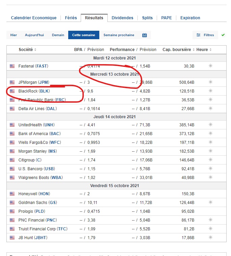Open the Dividendes tab
Screen dimensions: 231x256
pos(123,18)
